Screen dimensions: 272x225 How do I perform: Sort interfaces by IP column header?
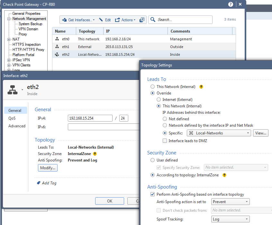point(135,31)
